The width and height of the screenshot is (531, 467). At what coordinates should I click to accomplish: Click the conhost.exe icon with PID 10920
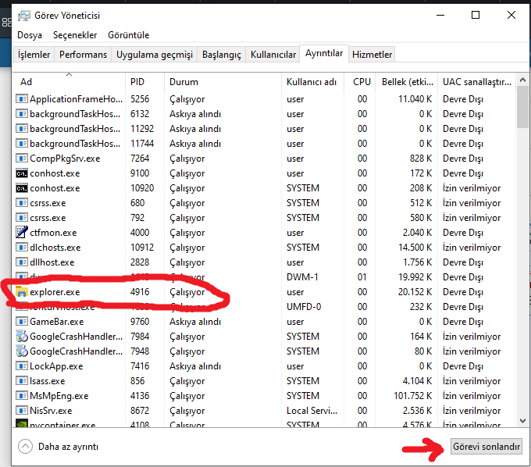22,188
